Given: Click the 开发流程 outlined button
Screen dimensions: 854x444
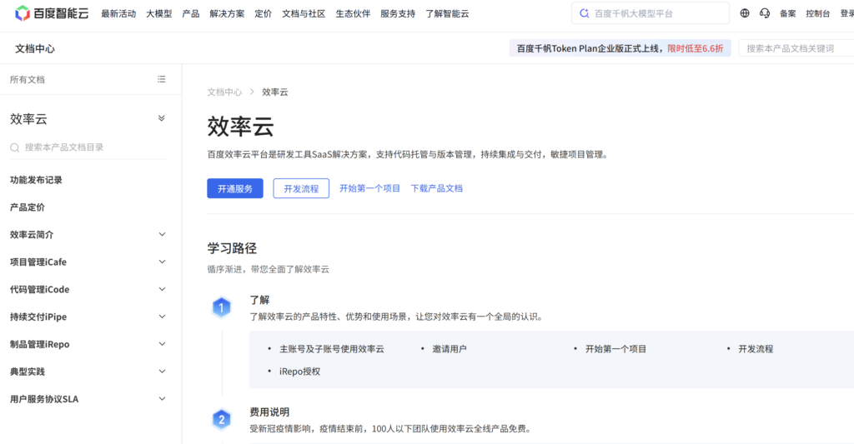Looking at the screenshot, I should point(301,188).
